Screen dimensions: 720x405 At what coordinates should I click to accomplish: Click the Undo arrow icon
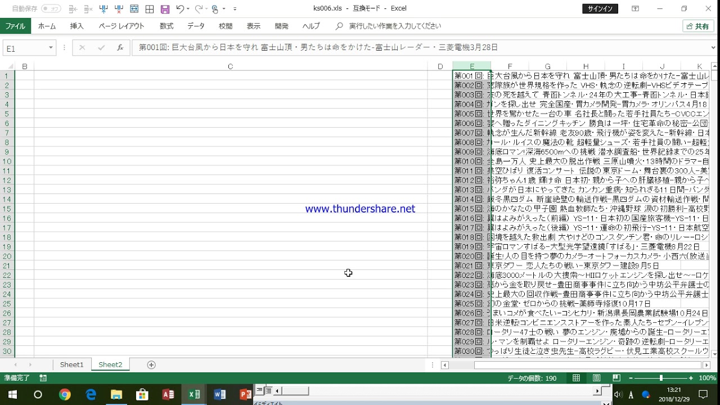(179, 9)
